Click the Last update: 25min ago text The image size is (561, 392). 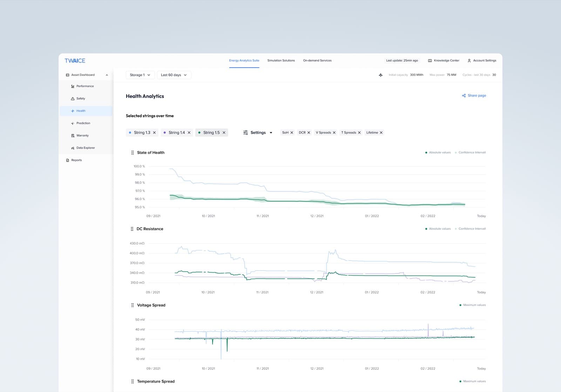[x=402, y=61]
